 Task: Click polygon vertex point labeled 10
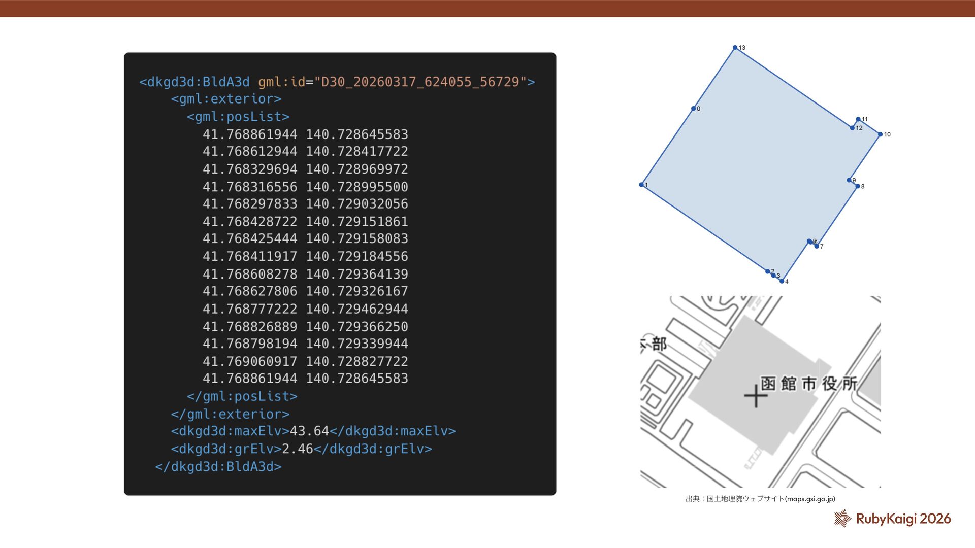point(880,134)
